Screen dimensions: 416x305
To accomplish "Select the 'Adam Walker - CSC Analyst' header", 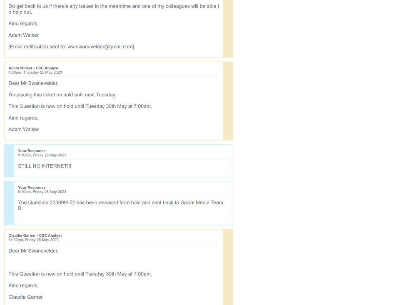I will tap(33, 68).
